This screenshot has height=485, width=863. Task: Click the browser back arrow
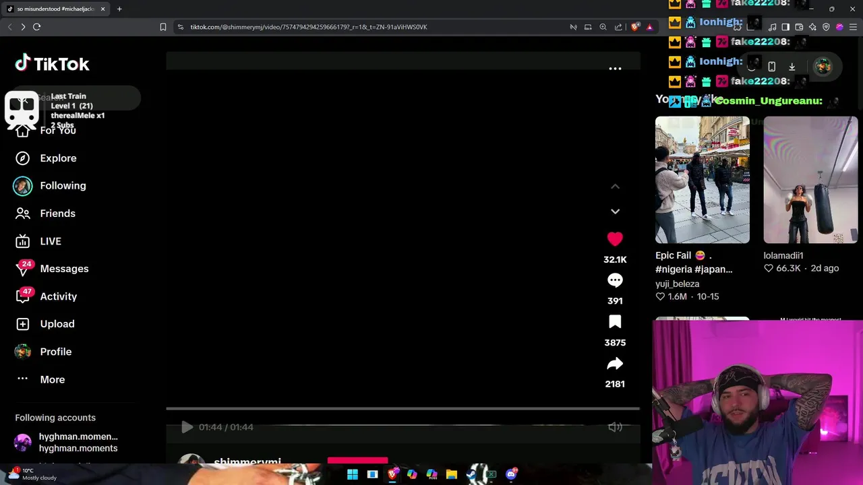[9, 27]
